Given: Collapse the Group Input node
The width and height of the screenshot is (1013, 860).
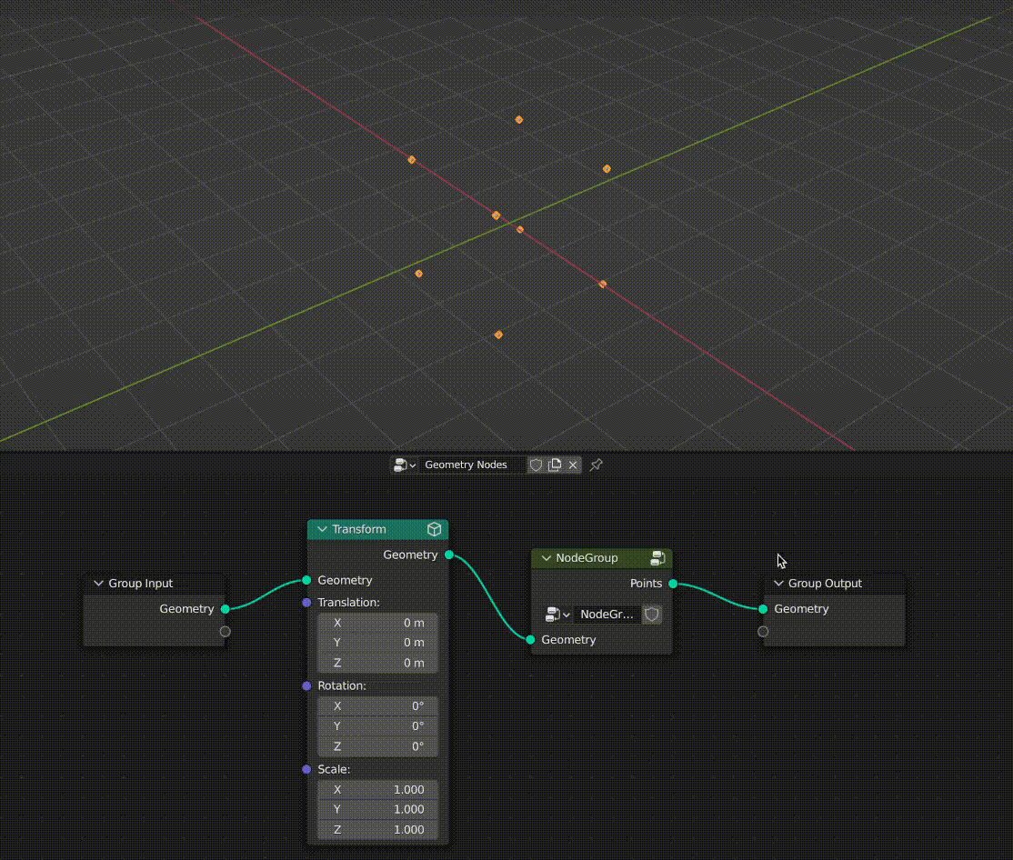Looking at the screenshot, I should pyautogui.click(x=98, y=584).
